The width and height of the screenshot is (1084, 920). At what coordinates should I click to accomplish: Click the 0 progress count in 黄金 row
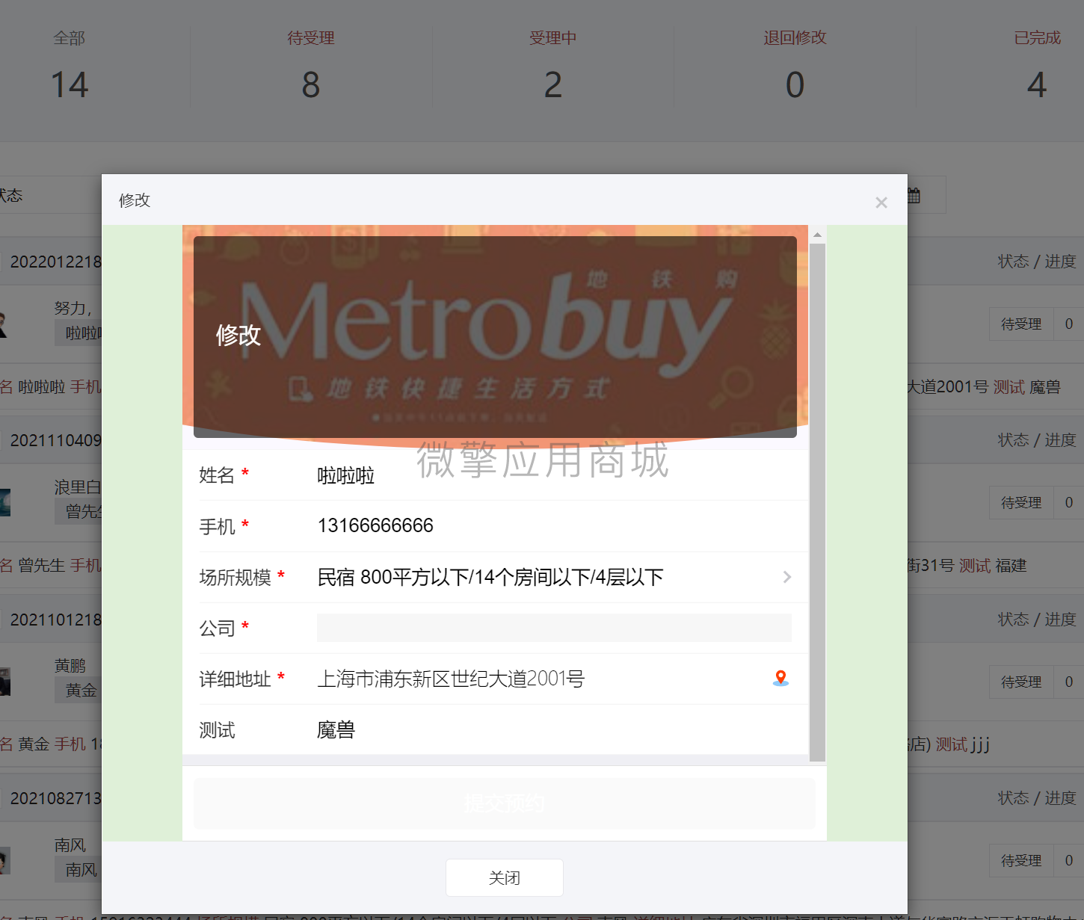click(x=1069, y=682)
